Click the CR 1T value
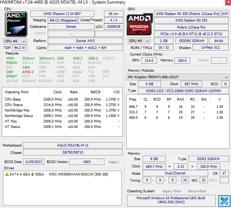231x208 pixels. point(224,173)
